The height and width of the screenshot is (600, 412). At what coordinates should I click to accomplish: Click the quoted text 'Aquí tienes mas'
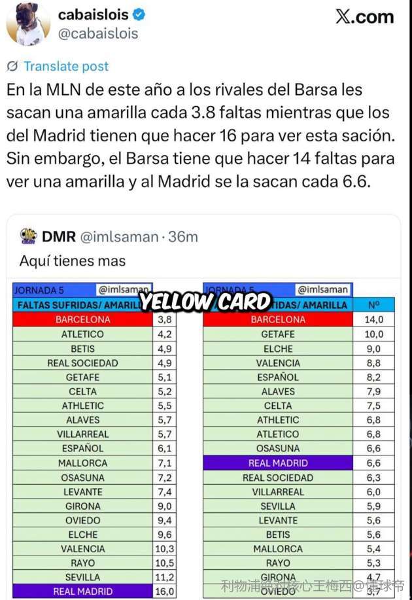[x=73, y=261]
